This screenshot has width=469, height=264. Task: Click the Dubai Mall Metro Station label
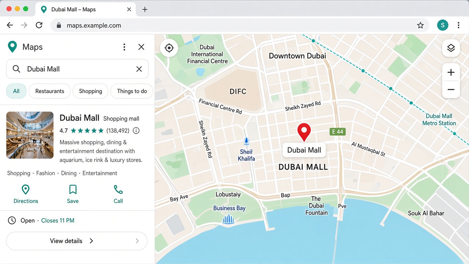[439, 120]
